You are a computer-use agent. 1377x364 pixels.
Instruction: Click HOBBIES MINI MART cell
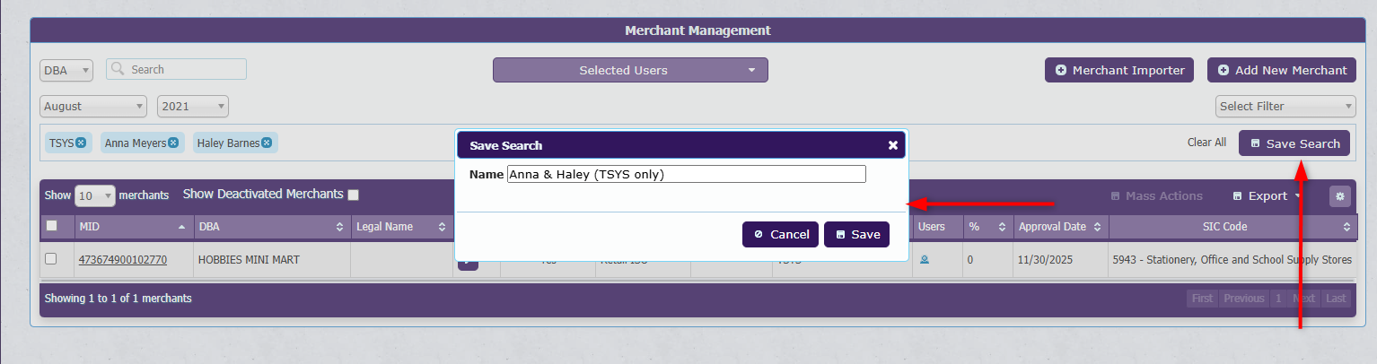pyautogui.click(x=272, y=260)
